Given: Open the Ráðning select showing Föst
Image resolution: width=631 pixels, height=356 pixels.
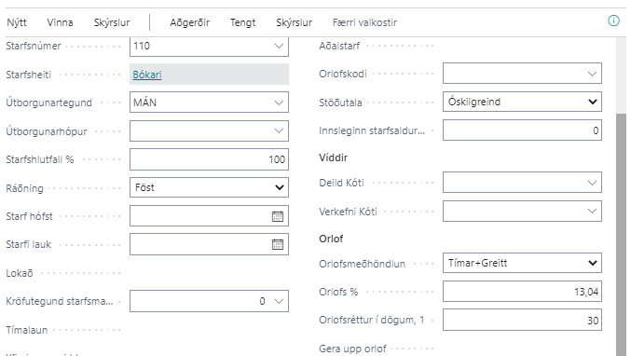Looking at the screenshot, I should [x=209, y=187].
